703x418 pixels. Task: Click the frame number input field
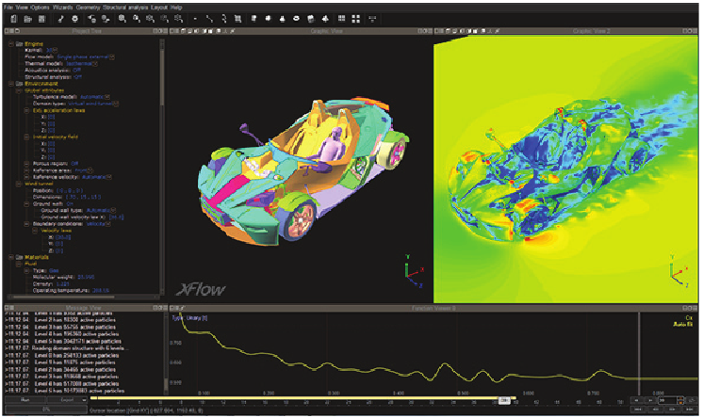tap(666, 400)
